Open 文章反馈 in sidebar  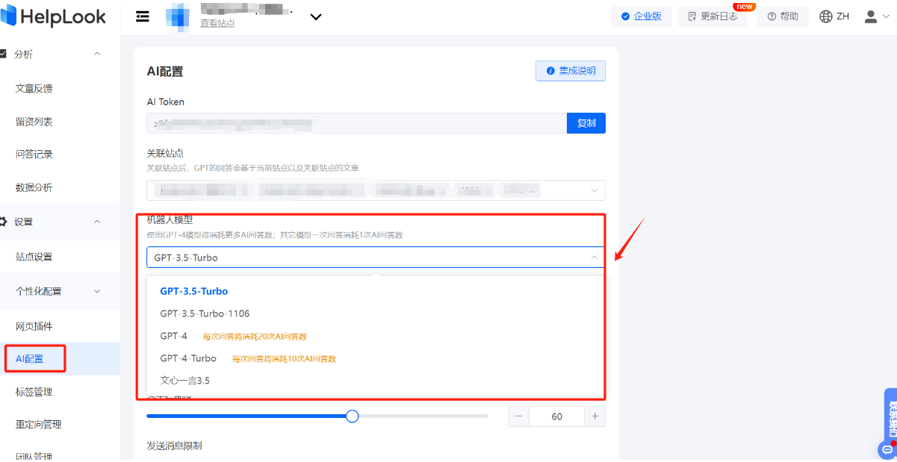tap(34, 89)
